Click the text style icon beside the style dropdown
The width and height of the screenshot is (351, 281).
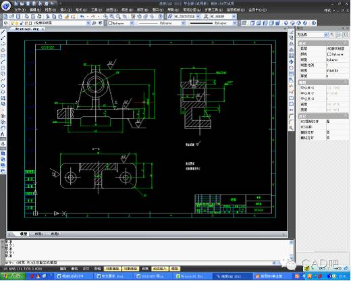tap(170, 16)
